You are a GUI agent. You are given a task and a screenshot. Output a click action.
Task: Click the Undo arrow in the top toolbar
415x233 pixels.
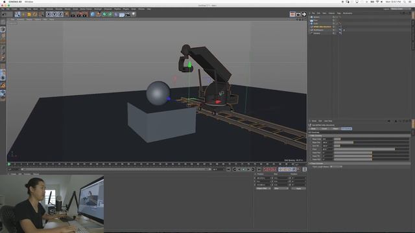(x=4, y=14)
